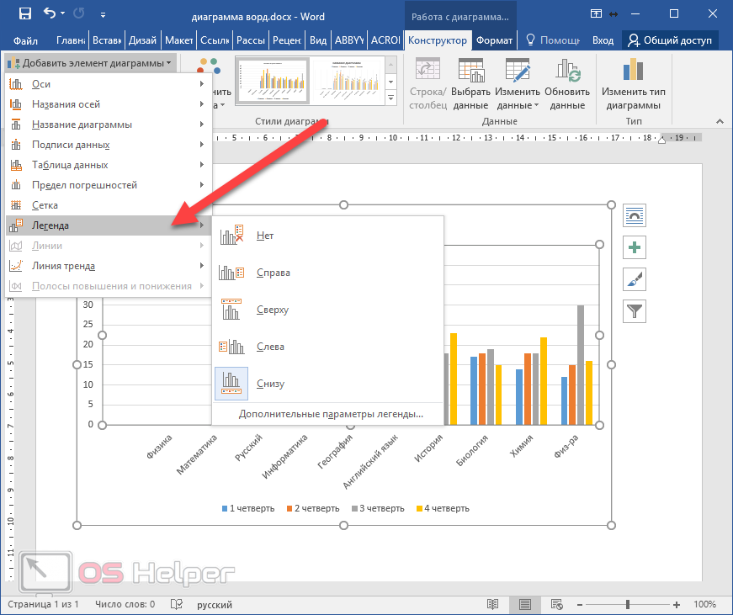Screen dimensions: 733x615
Task: Choose legend option Нет
Action: [264, 236]
